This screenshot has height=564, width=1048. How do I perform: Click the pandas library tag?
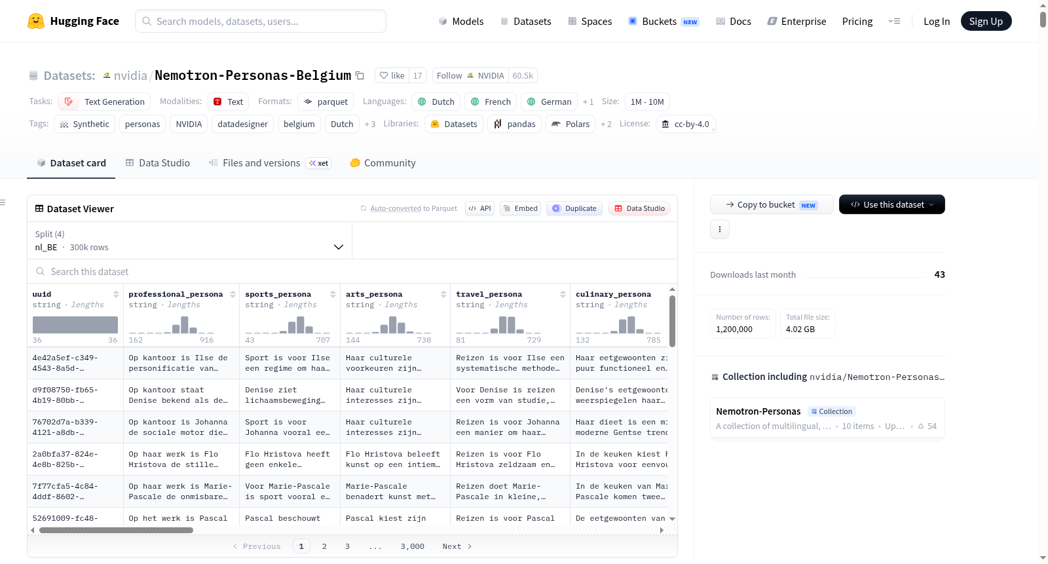[515, 124]
